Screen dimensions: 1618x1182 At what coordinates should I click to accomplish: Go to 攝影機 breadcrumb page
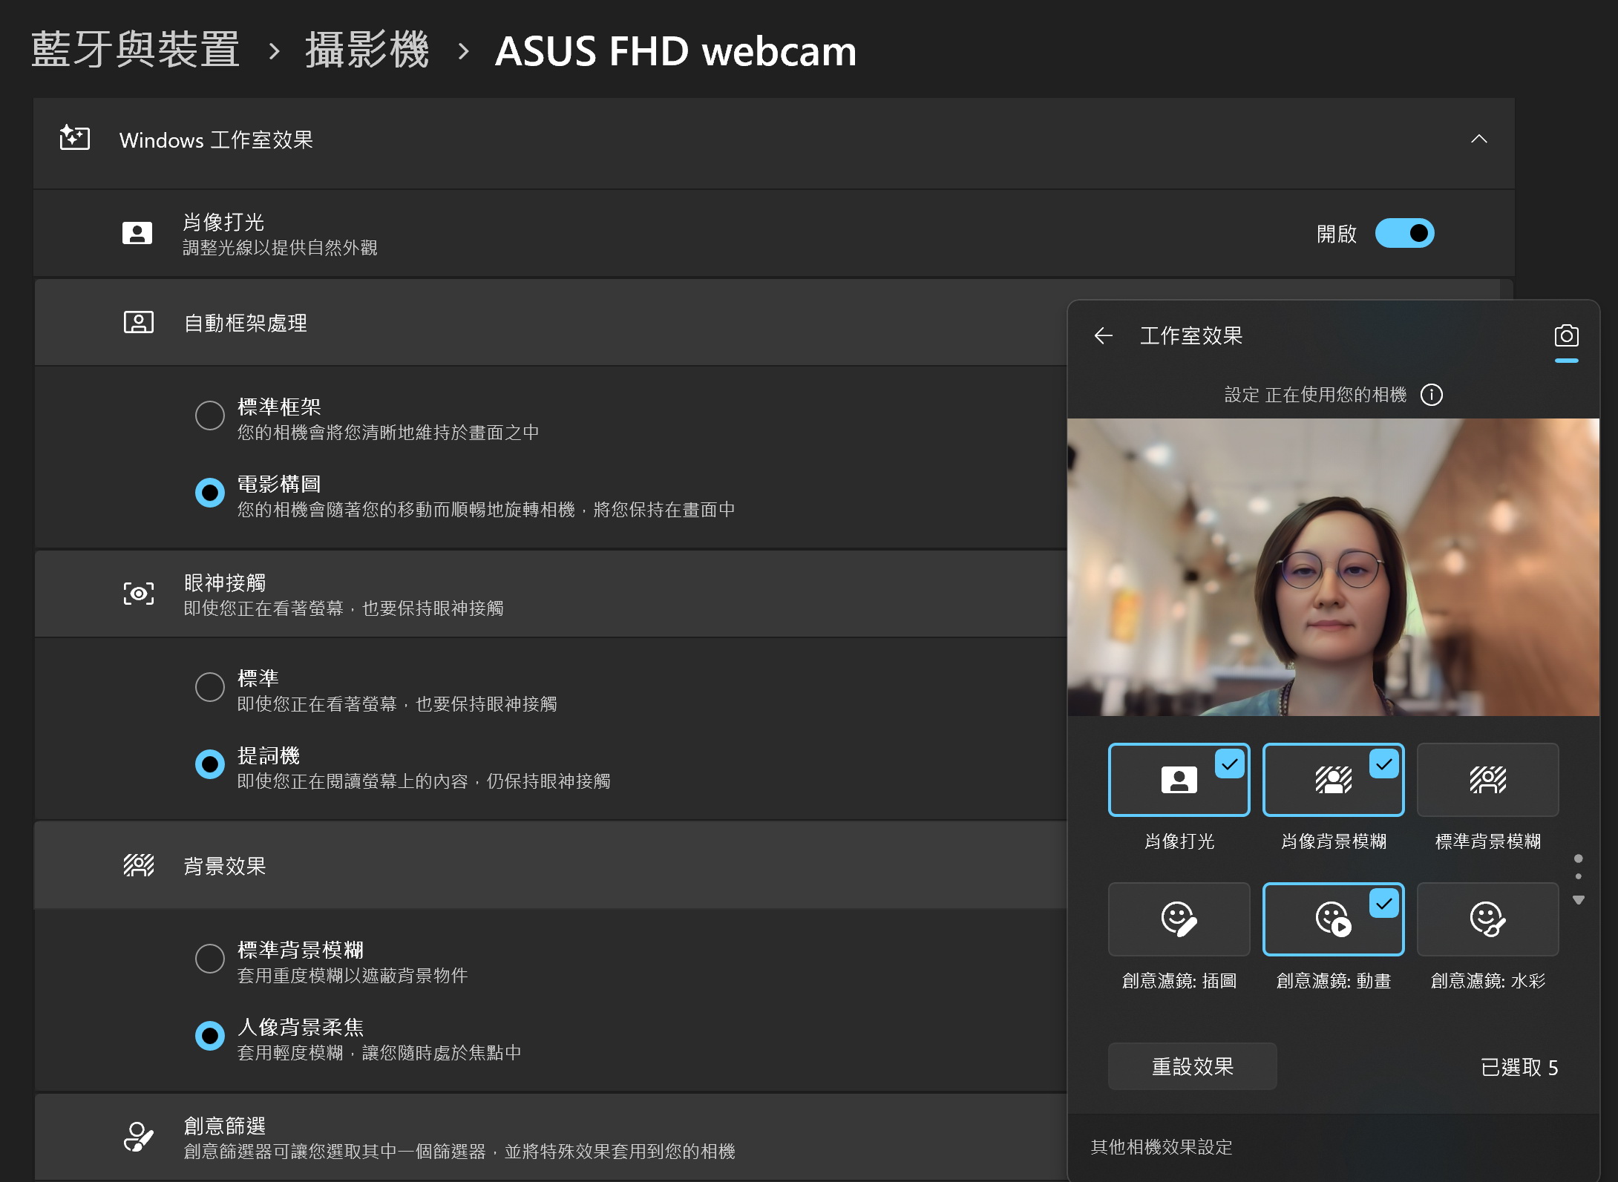[x=367, y=50]
